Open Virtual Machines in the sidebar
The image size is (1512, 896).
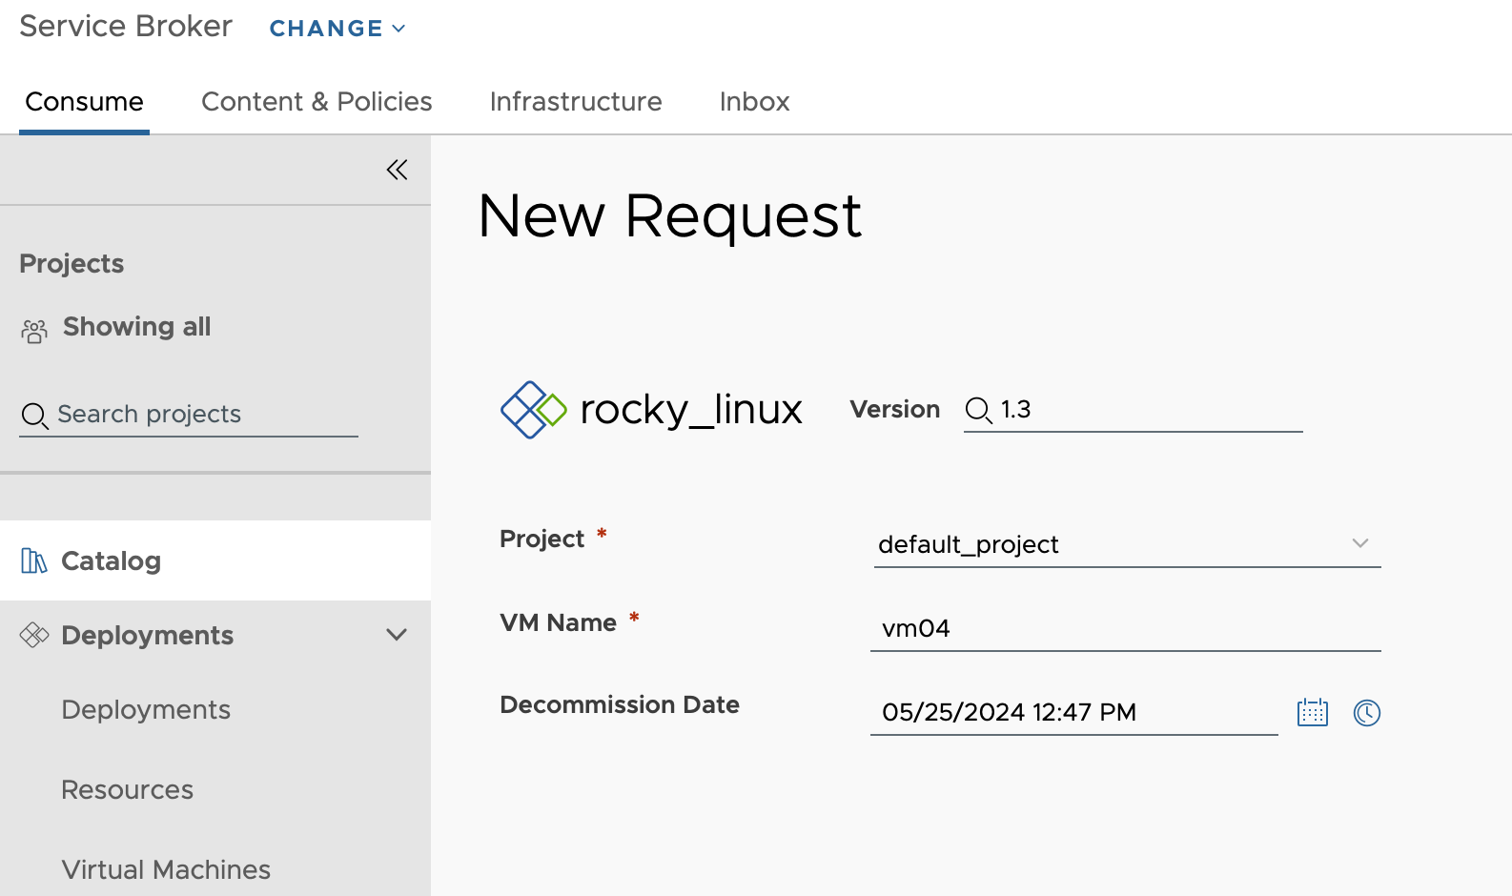coord(166,869)
